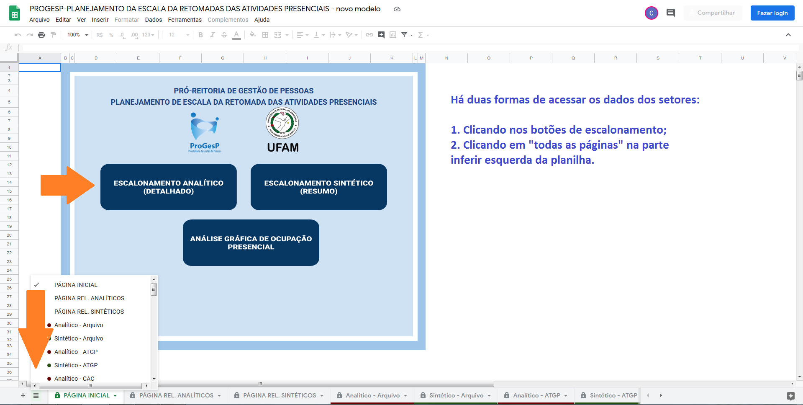Click the Compartilhar button
Screen dimensions: 803x405
(713, 13)
